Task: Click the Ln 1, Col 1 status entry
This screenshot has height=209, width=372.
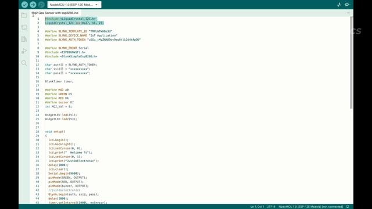Action: [257, 207]
